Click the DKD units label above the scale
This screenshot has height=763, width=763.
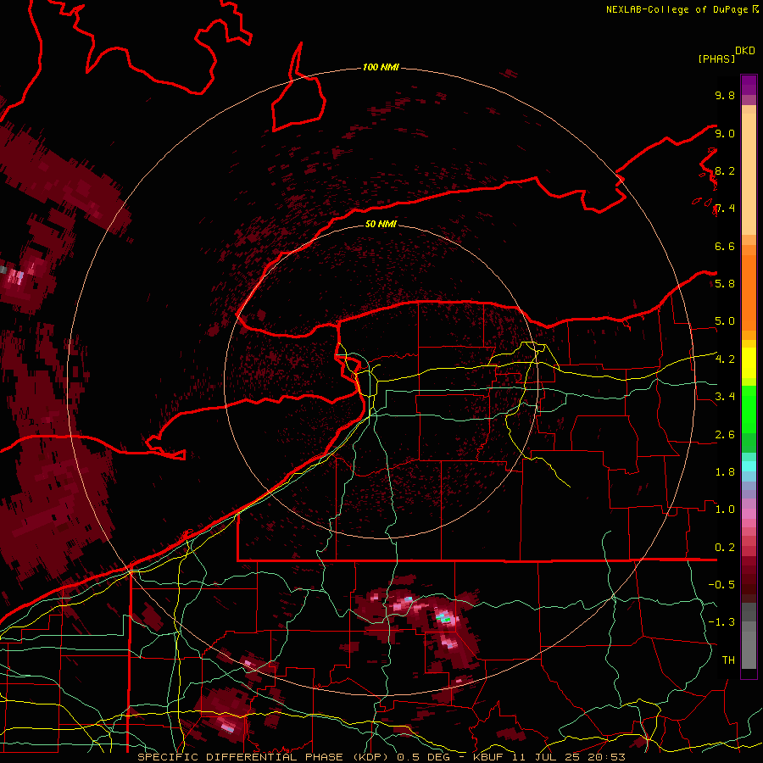tap(745, 51)
